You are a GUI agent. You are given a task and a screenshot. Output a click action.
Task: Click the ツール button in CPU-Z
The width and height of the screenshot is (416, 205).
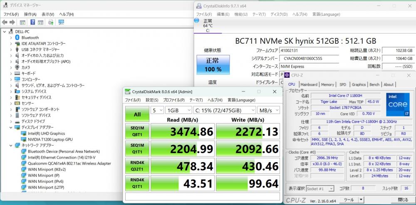tap(348, 200)
